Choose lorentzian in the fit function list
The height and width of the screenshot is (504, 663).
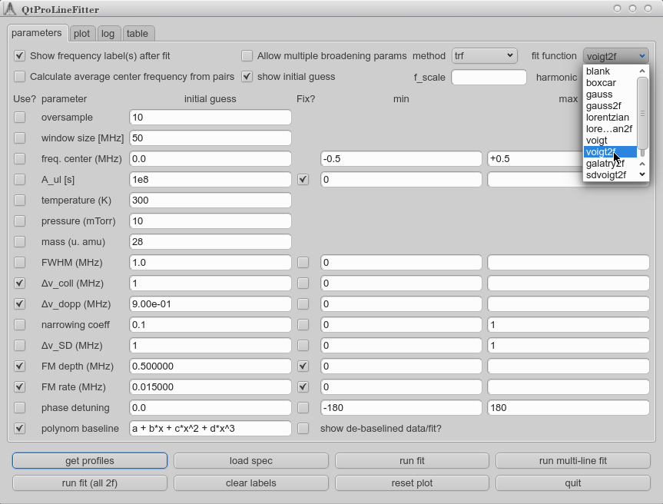607,118
